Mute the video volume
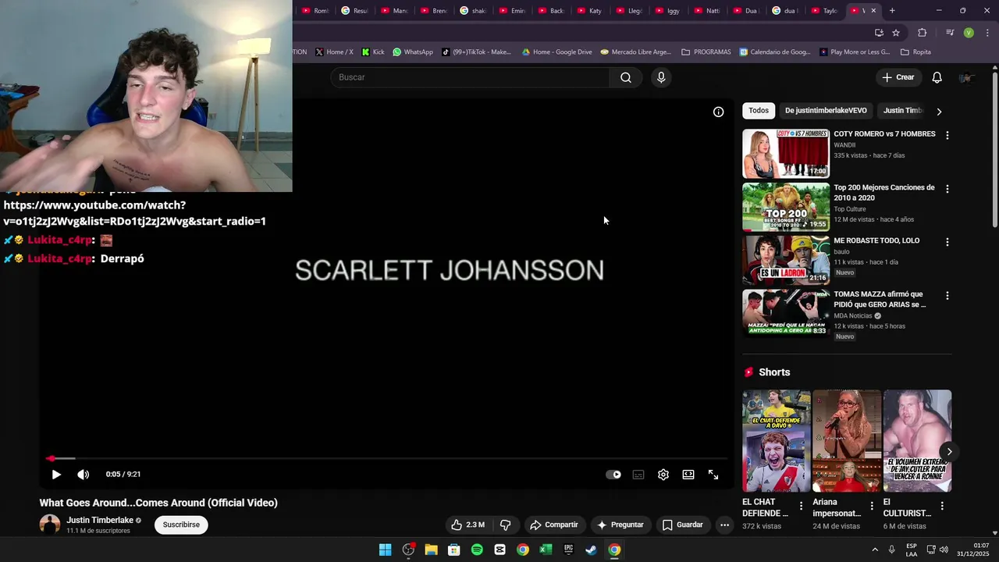 point(84,475)
